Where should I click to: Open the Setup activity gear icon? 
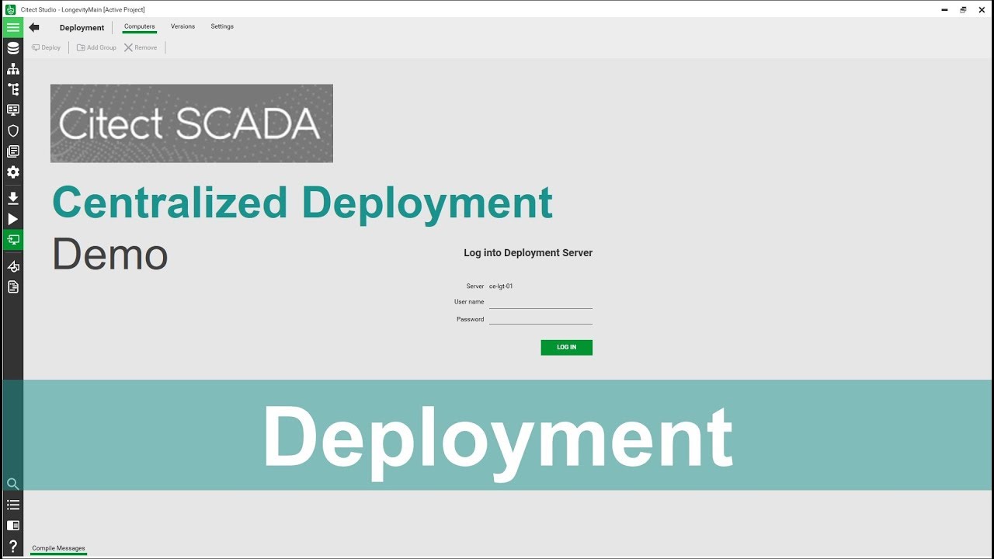coord(12,172)
